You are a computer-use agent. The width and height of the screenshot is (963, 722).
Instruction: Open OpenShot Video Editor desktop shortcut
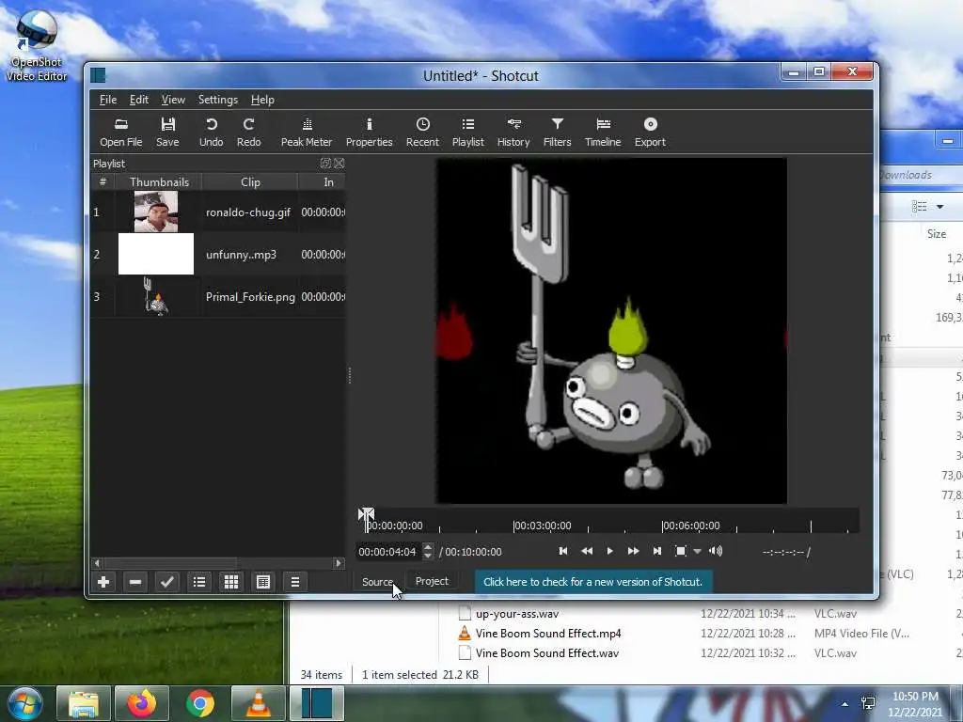37,46
